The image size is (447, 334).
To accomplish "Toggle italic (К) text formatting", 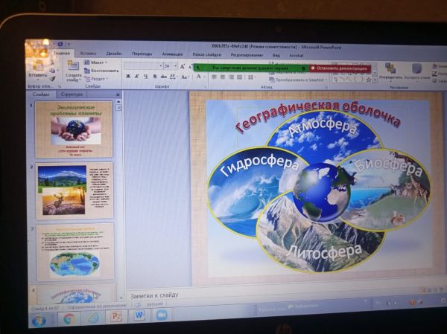I will coord(137,76).
